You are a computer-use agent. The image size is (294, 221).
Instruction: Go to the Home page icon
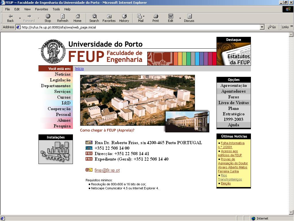coord(78,18)
